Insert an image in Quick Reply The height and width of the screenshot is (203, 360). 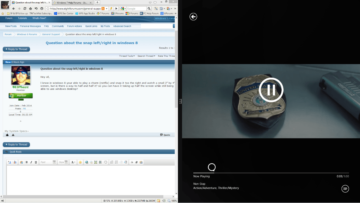point(96,162)
